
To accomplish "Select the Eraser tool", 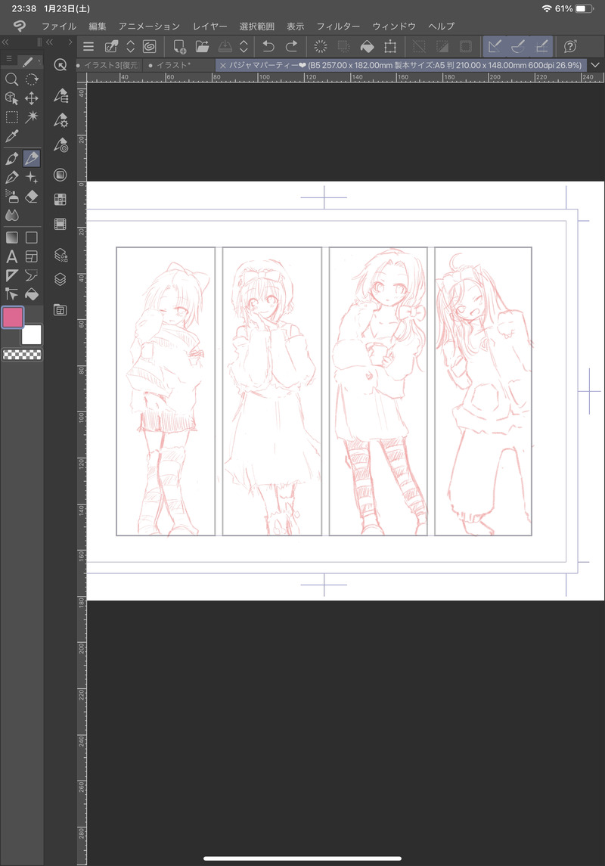I will [x=32, y=197].
